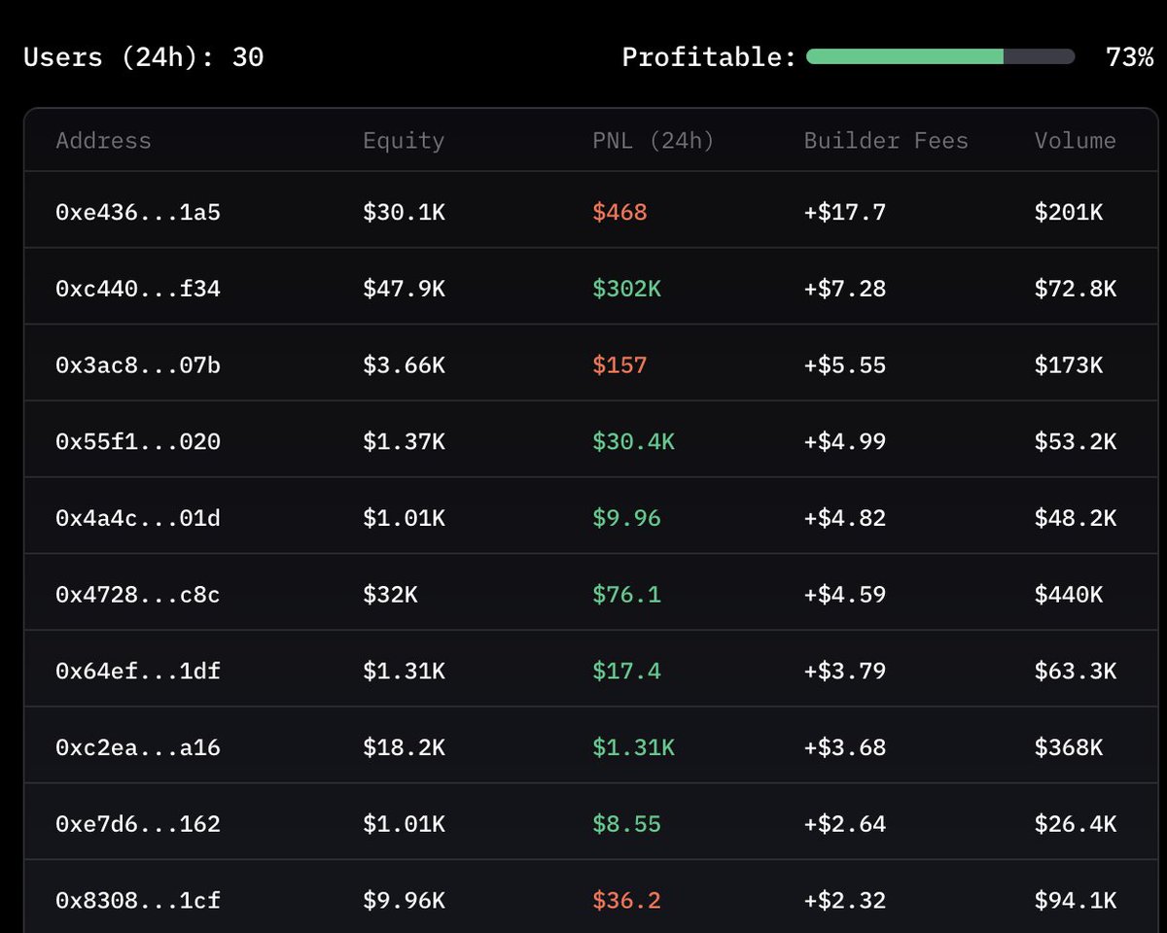Open address 0x3ac8...07b details

click(x=136, y=363)
